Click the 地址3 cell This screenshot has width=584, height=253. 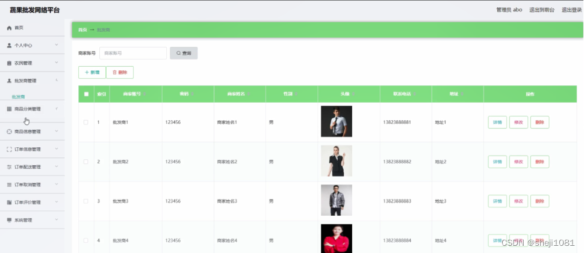point(440,201)
